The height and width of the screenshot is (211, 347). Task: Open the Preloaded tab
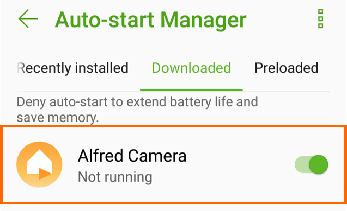coord(287,68)
